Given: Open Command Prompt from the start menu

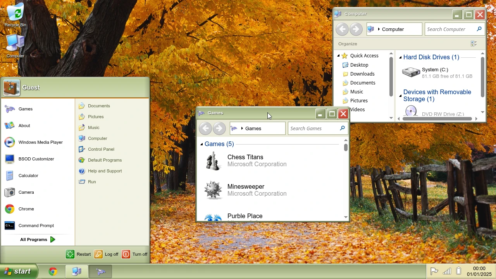Looking at the screenshot, I should (x=36, y=226).
